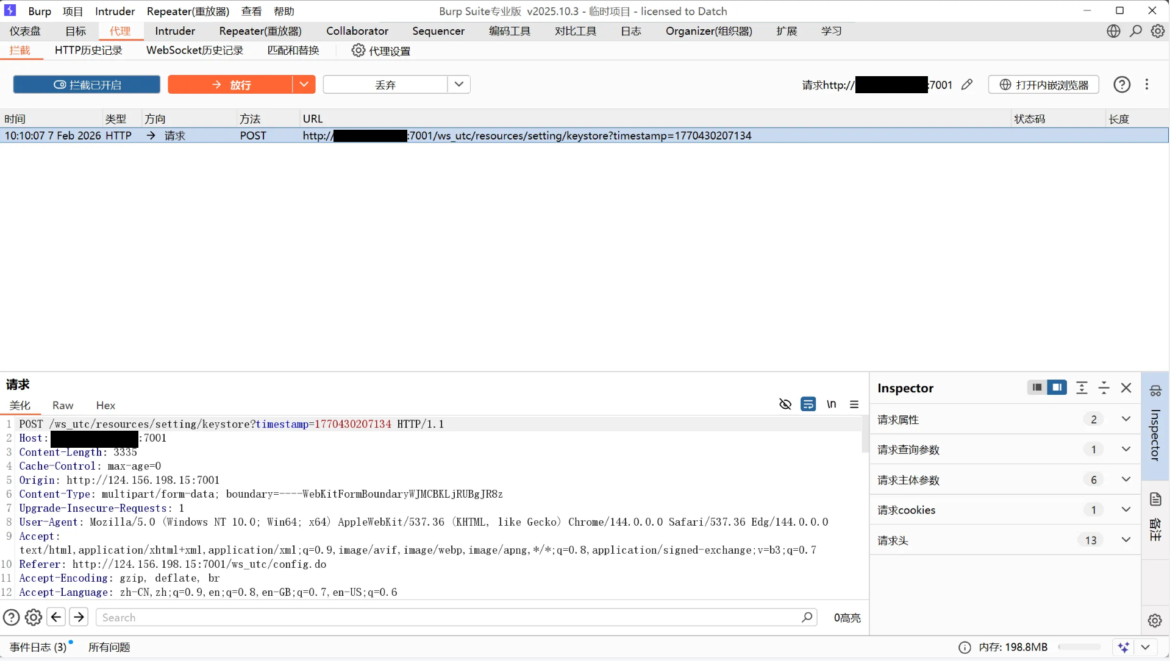This screenshot has height=661, width=1170.
Task: Open the 丢弃 drop dropdown arrow
Action: 459,84
